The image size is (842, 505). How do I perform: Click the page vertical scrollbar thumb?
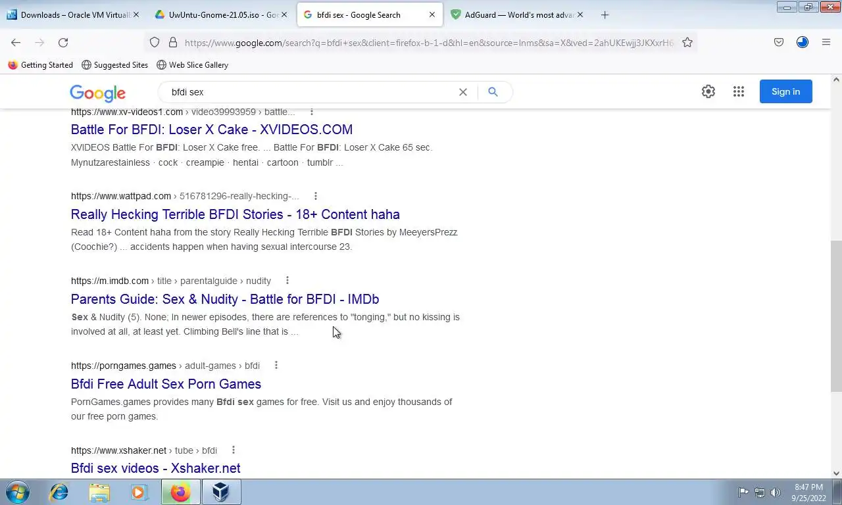pos(836,316)
